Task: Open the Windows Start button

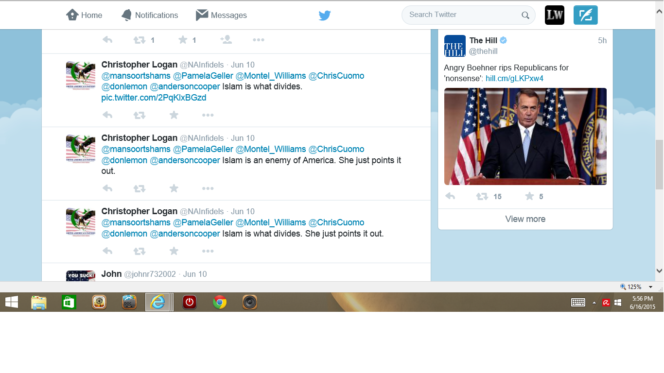Action: click(x=12, y=302)
